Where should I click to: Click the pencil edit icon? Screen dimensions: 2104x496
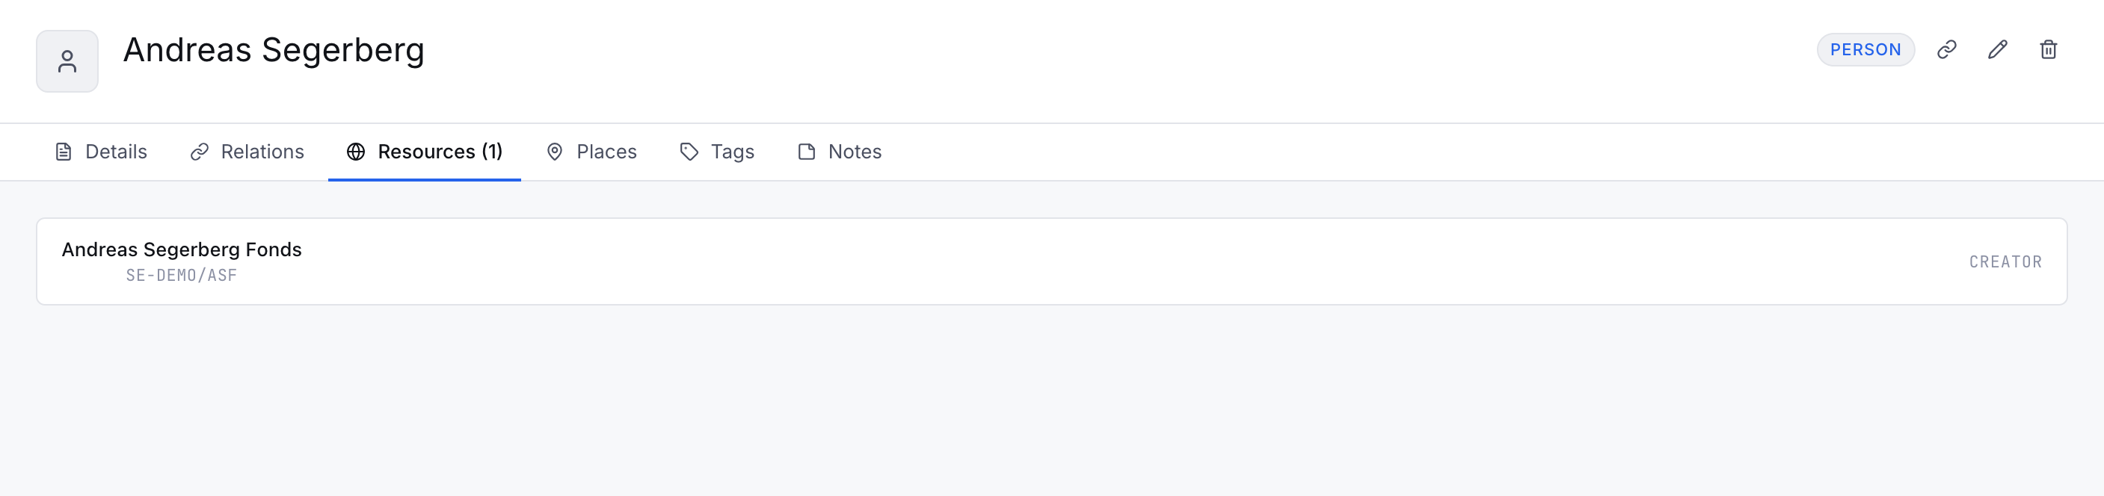pyautogui.click(x=1997, y=50)
